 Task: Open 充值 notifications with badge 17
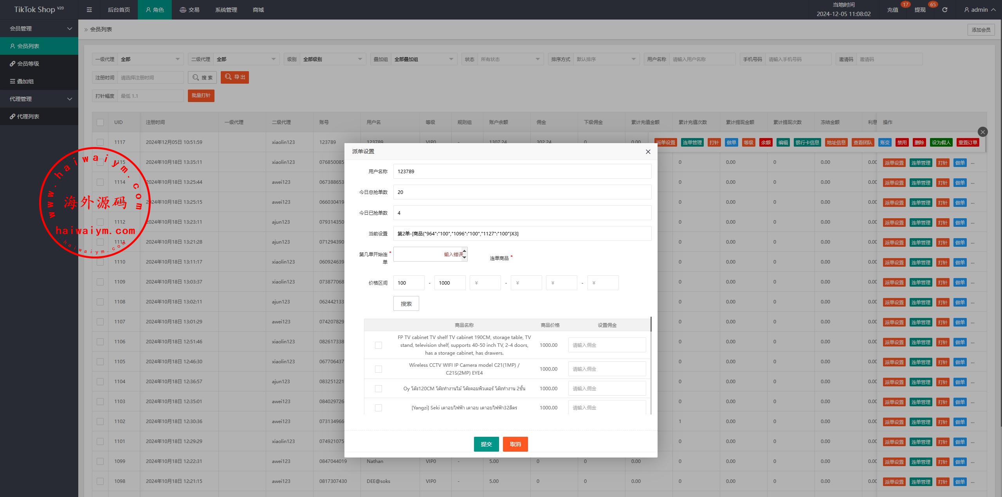[892, 10]
